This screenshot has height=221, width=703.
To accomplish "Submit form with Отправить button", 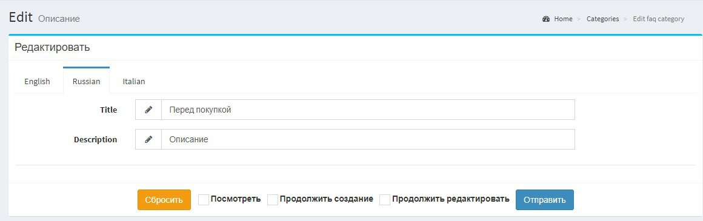I will (545, 200).
